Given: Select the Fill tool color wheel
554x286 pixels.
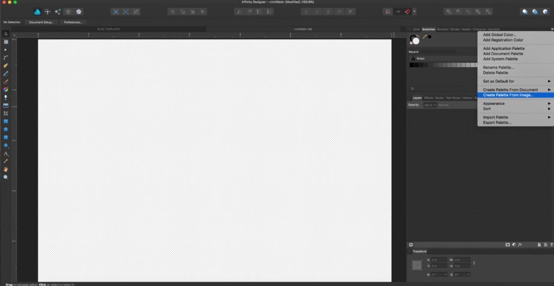Looking at the screenshot, I should 5,90.
